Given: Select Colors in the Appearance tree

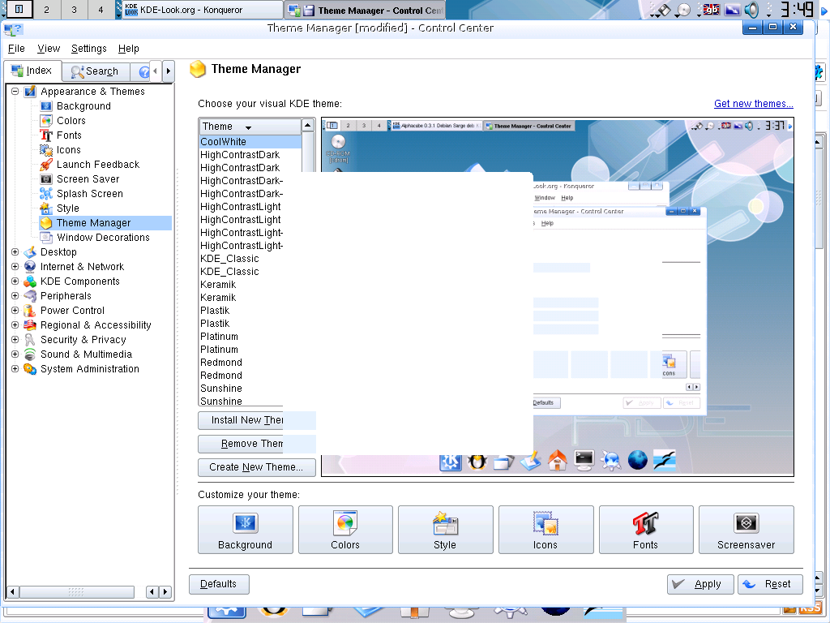Looking at the screenshot, I should click(71, 121).
